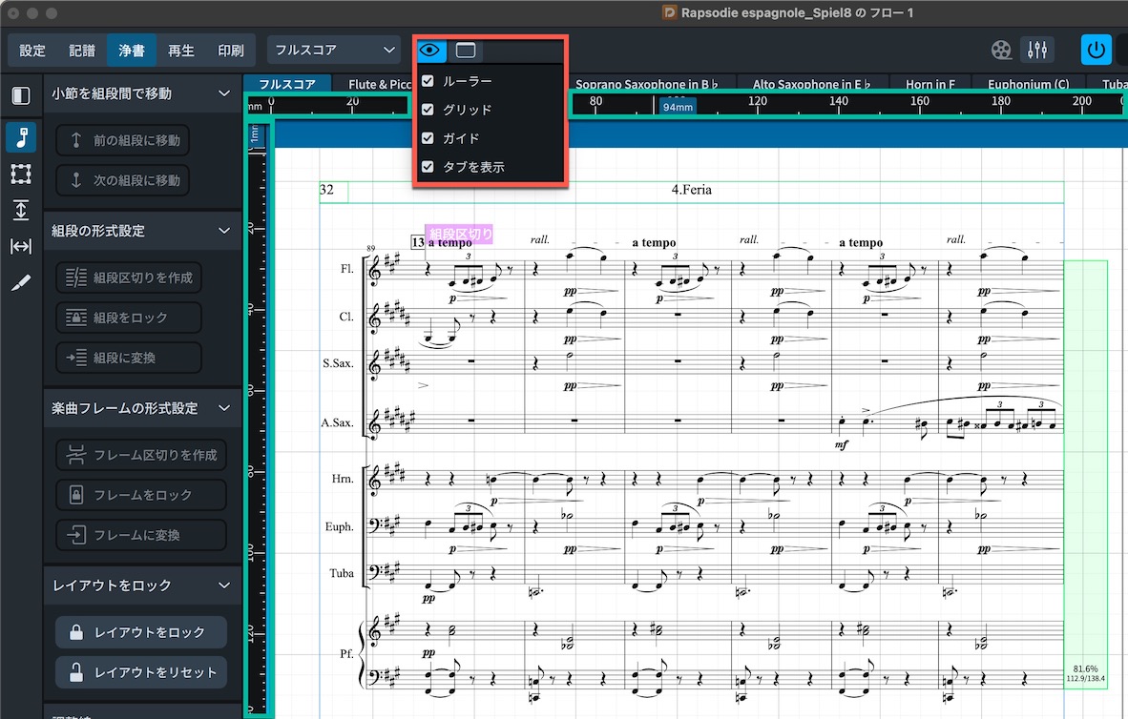The image size is (1128, 719).
Task: Select the Euph. staff label
Action: pos(340,527)
